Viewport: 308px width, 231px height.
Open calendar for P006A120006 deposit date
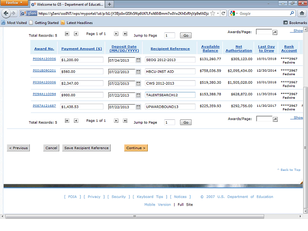pyautogui.click(x=138, y=60)
